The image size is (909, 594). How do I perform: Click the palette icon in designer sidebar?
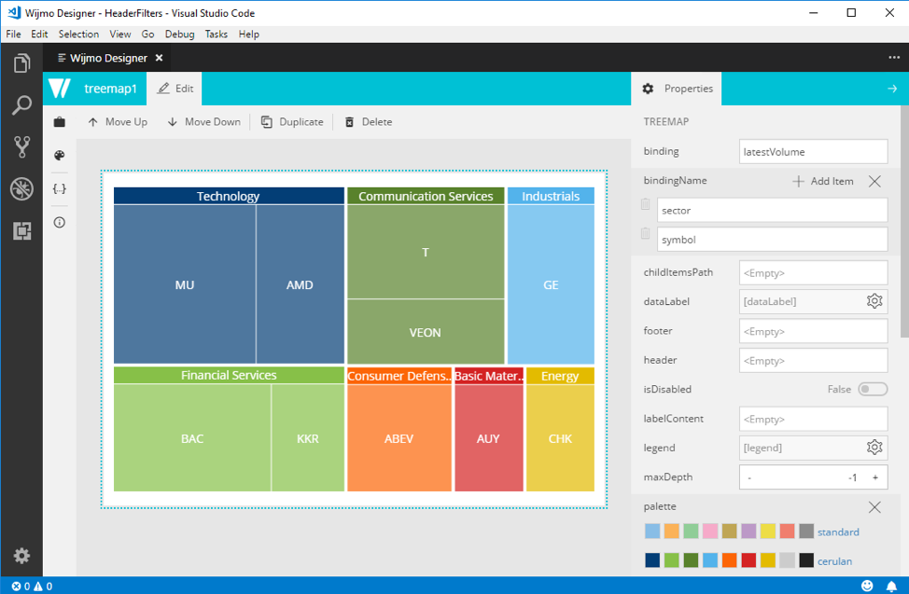[60, 156]
